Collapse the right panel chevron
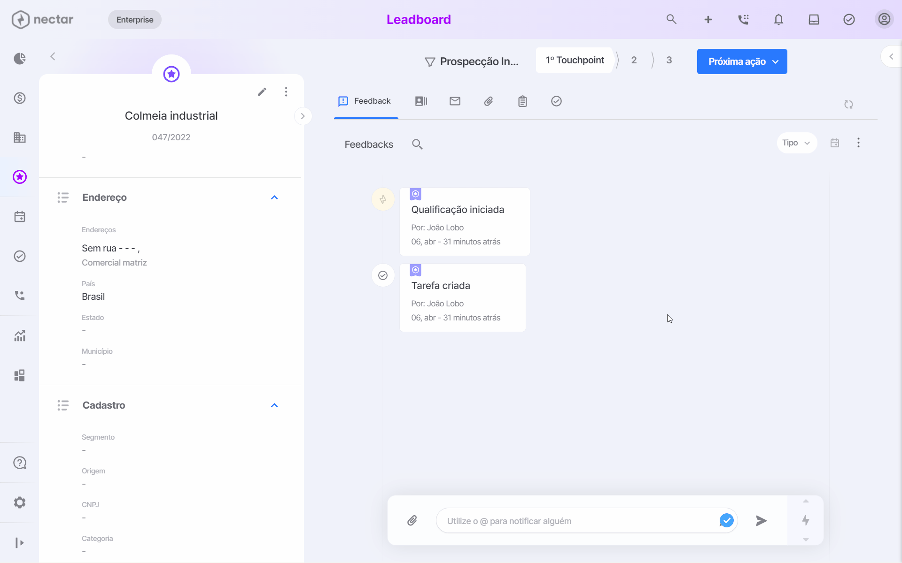902x563 pixels. point(891,56)
